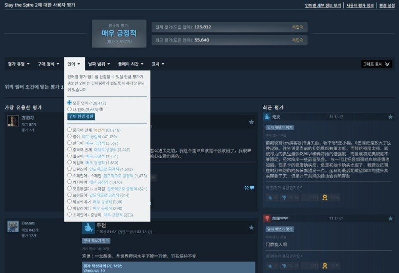Expand the 그래프 표시 chevron button
The image size is (399, 273).
[388, 64]
